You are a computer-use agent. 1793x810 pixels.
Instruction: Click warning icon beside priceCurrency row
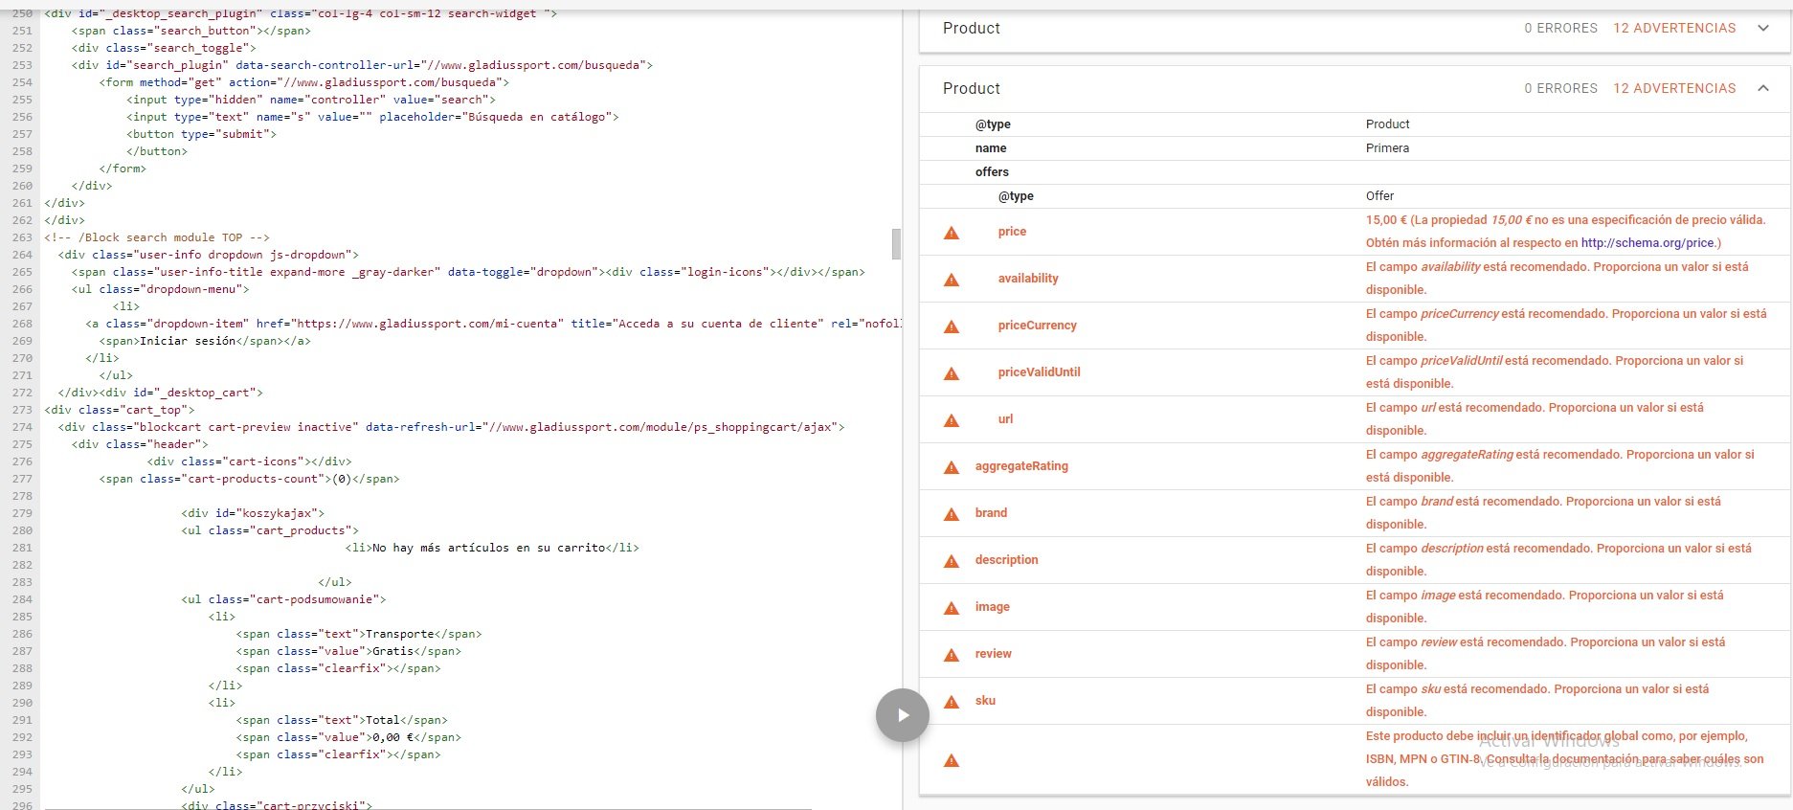[952, 326]
